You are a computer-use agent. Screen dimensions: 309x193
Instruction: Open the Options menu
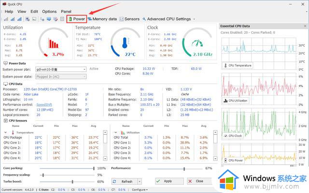(x=49, y=12)
